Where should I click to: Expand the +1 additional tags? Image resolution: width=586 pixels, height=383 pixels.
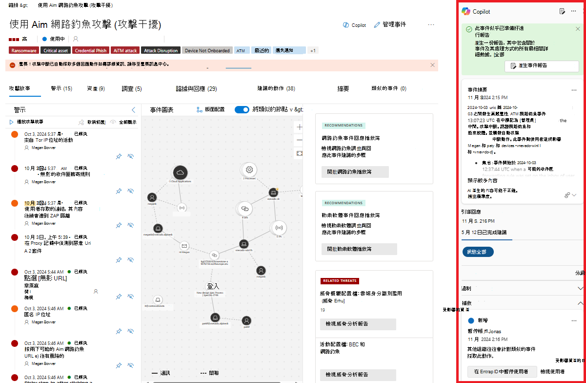point(313,50)
